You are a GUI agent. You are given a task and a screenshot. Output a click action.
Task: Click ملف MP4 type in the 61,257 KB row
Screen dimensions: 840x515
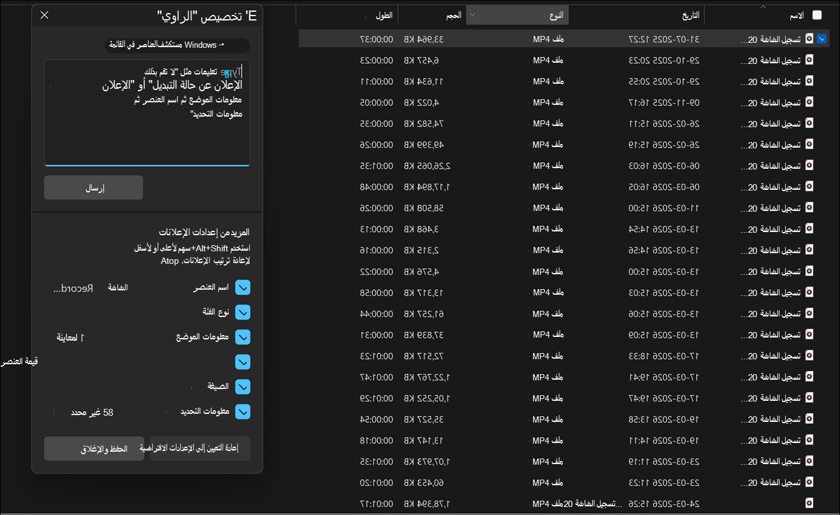point(548,313)
